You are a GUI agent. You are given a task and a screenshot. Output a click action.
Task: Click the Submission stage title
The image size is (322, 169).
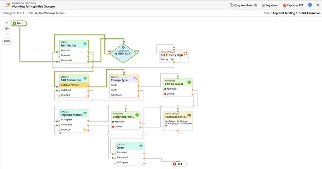click(x=68, y=45)
